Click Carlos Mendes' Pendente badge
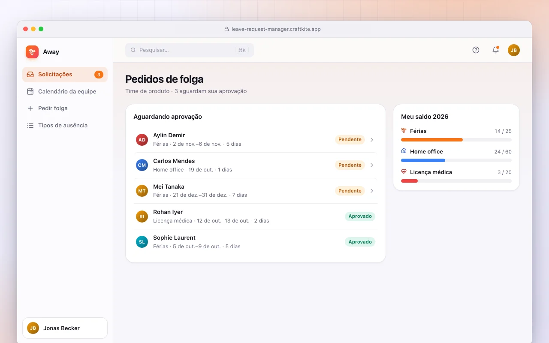 tap(350, 165)
